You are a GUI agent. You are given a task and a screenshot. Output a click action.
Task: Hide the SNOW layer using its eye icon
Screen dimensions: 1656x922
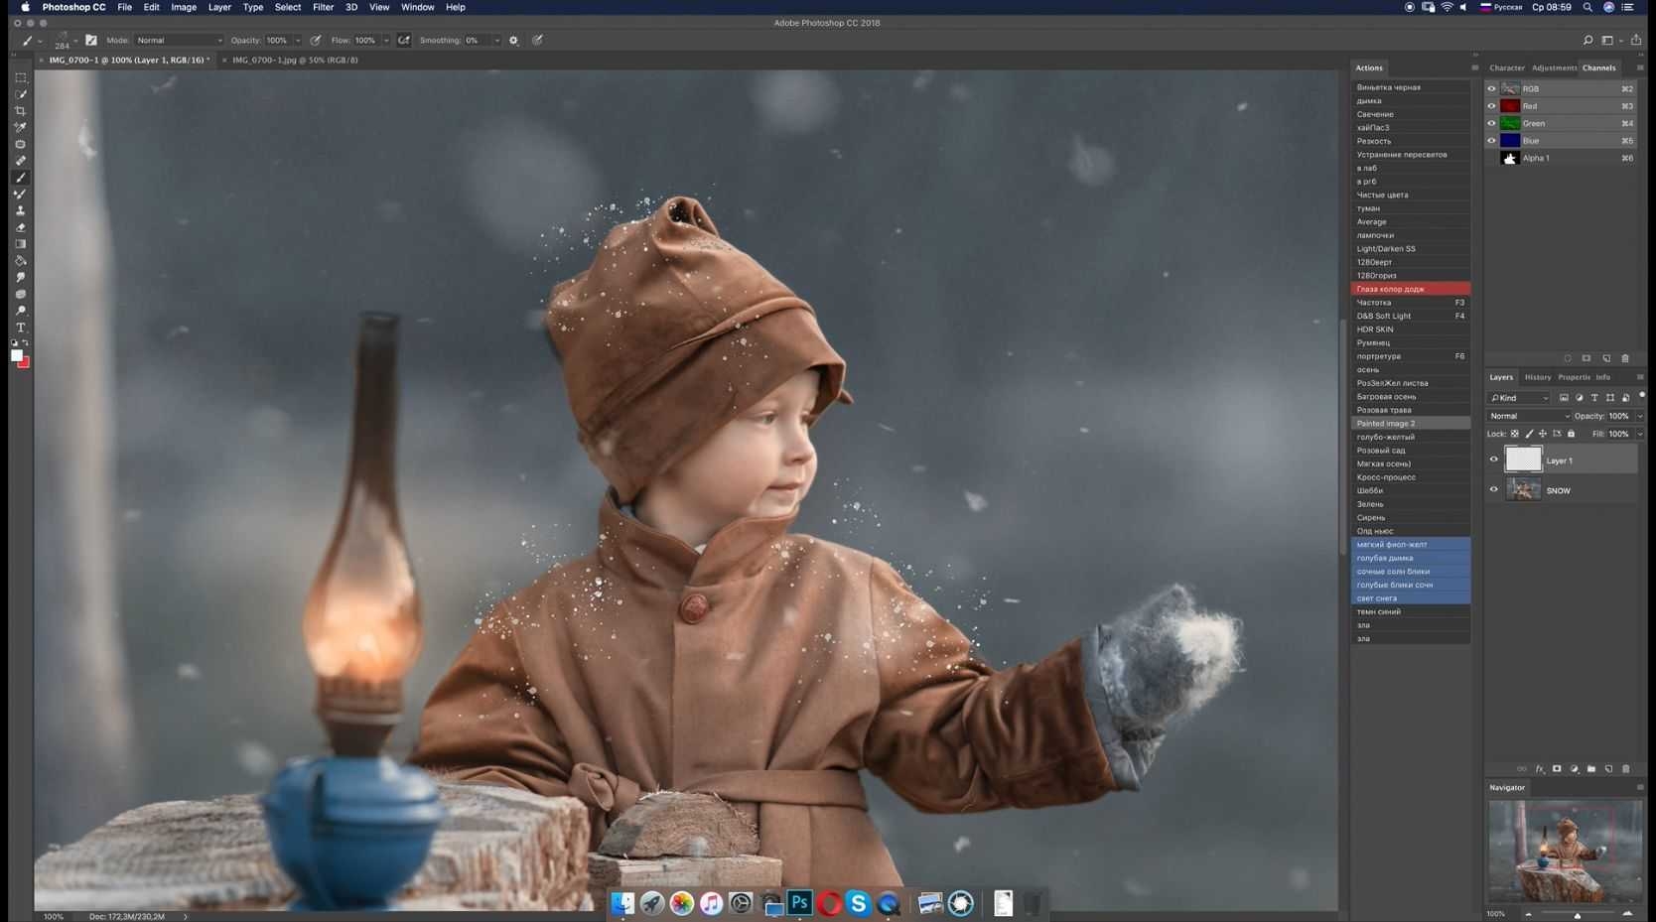pos(1493,489)
